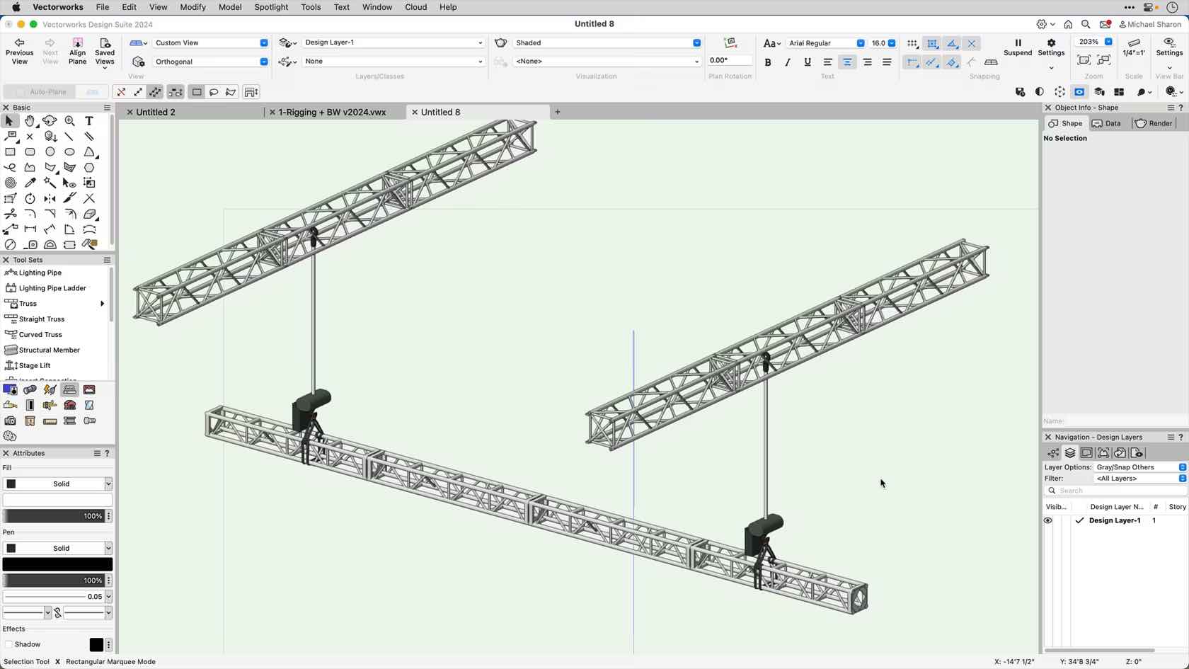
Task: Toggle italic text formatting
Action: 787,62
